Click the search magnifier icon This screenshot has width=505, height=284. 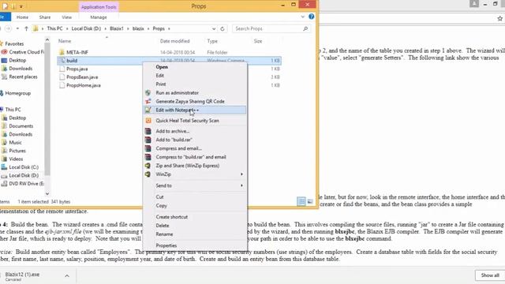[x=305, y=28]
